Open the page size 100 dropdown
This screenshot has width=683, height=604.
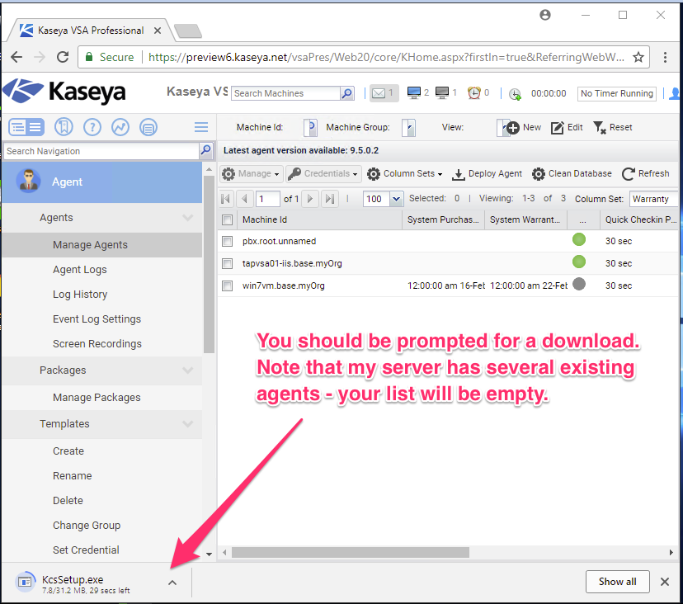396,199
